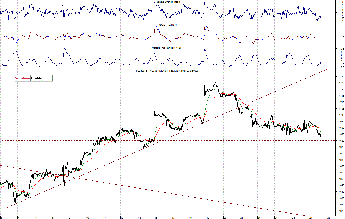Click date label 9 on the time axis
The width and height of the screenshot is (345, 219).
(x=70, y=218)
